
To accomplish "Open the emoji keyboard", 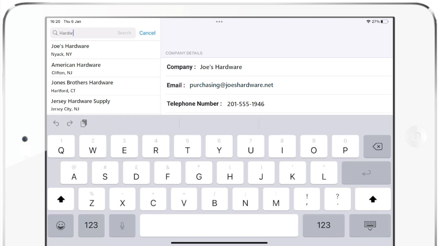I will [60, 225].
